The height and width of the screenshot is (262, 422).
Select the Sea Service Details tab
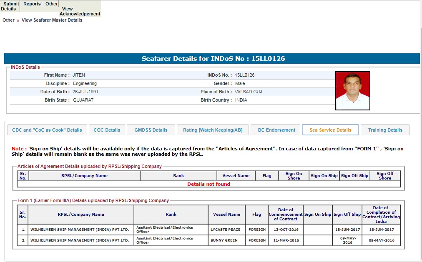click(330, 130)
